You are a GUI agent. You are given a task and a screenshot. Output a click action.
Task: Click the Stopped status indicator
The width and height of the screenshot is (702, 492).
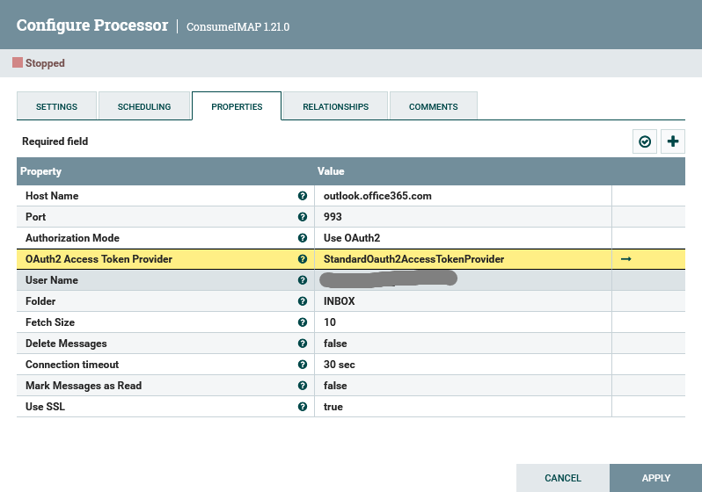point(39,63)
